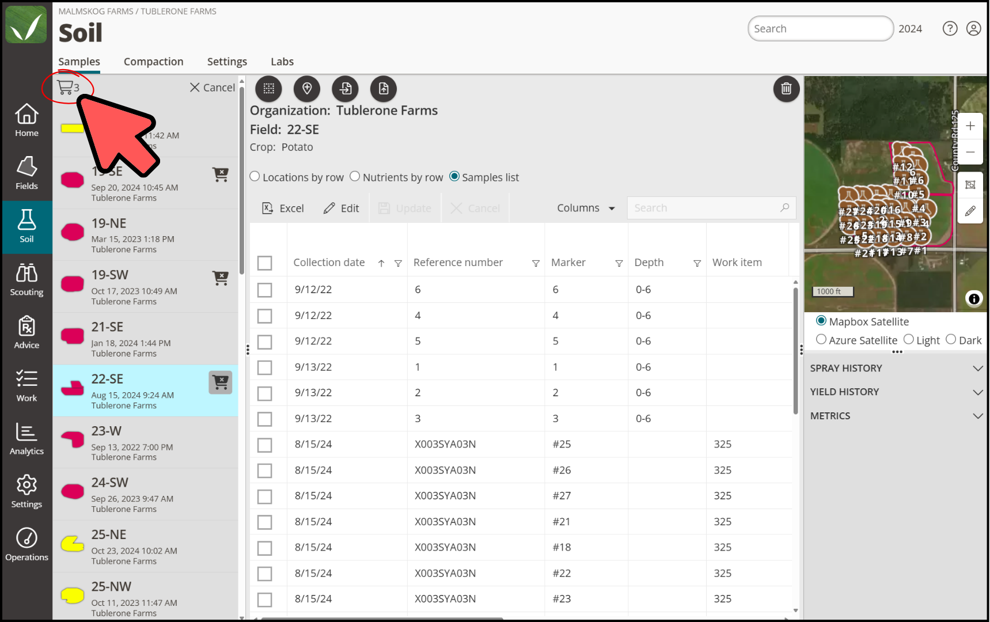Screen dimensions: 990x622
Task: Expand the Metrics section
Action: pos(896,416)
